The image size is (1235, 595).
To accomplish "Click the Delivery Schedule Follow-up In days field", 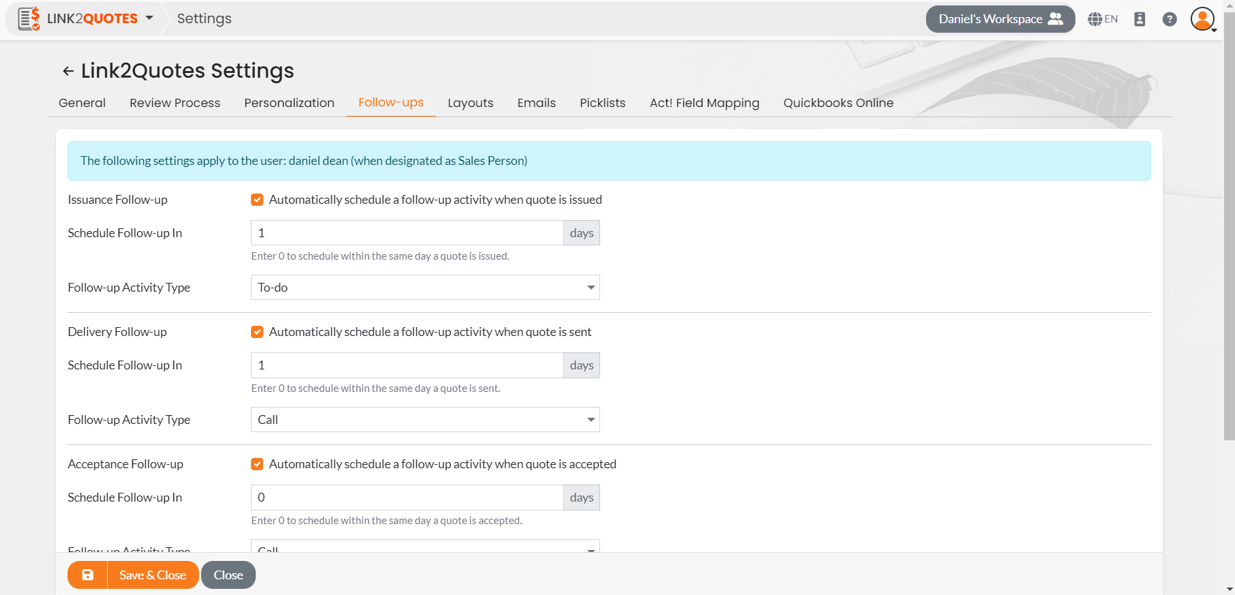I will point(407,365).
